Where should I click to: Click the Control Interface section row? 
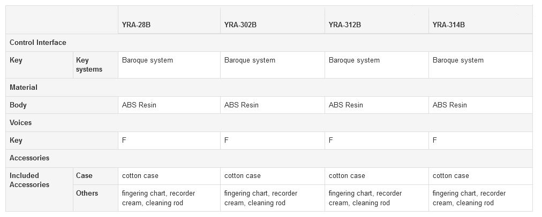tap(38, 42)
